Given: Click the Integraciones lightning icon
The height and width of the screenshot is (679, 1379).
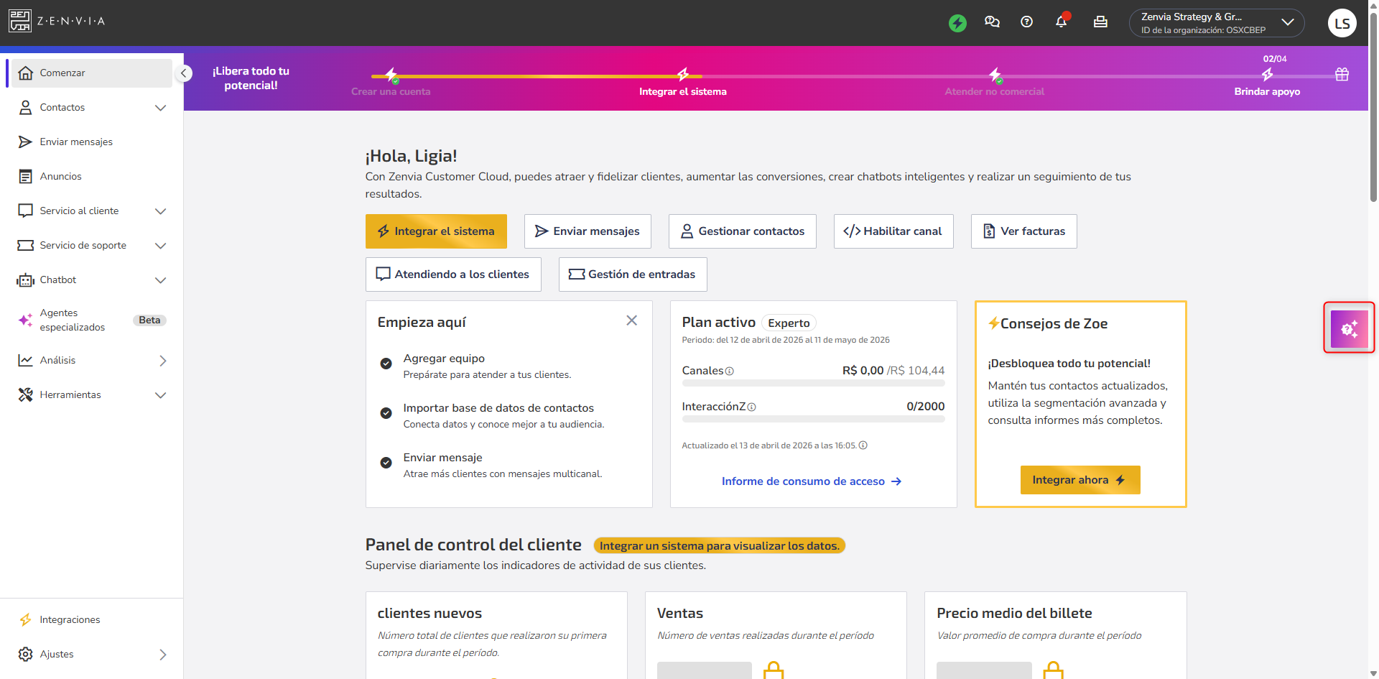Looking at the screenshot, I should (x=26, y=619).
